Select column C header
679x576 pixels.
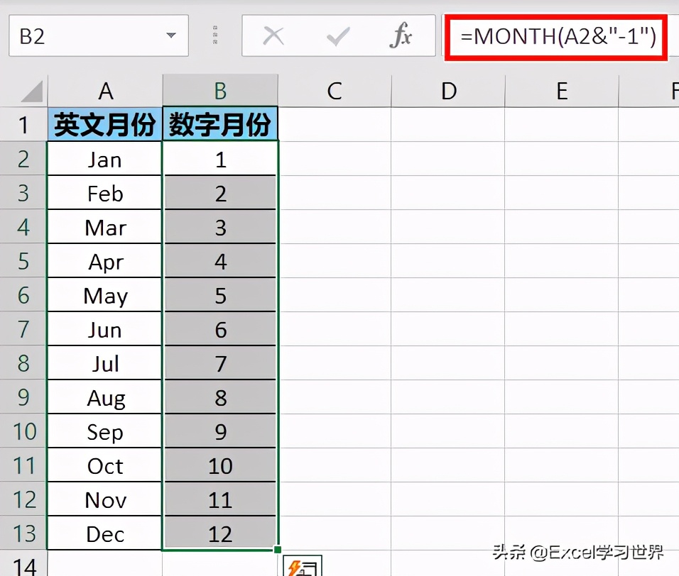pos(335,91)
